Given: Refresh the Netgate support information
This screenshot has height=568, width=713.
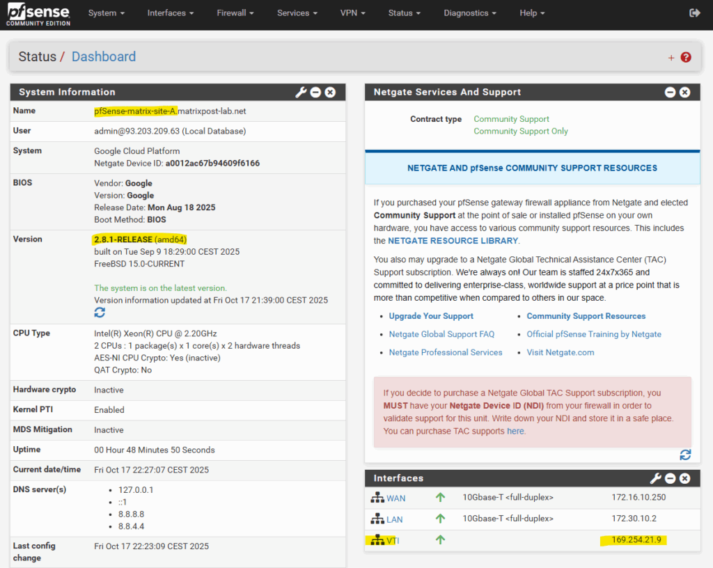Looking at the screenshot, I should (685, 455).
